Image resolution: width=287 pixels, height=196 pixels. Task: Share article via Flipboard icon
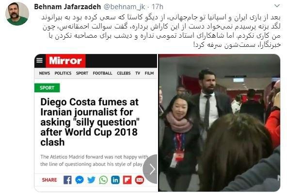pos(127,180)
